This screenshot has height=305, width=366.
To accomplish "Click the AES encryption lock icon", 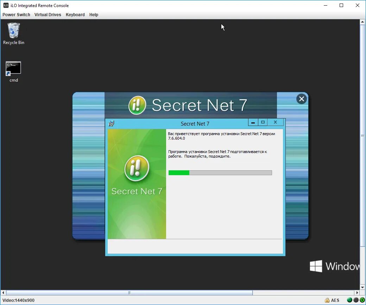I will click(327, 300).
